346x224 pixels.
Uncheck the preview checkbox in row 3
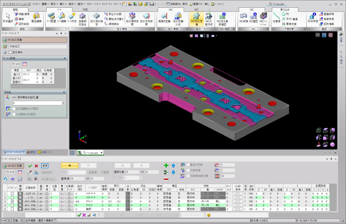12,201
